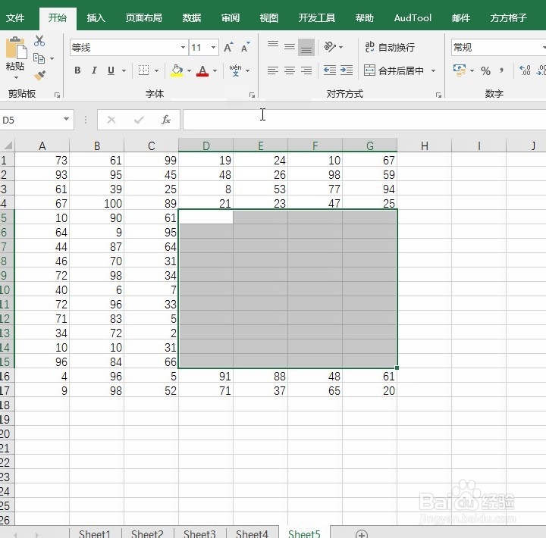This screenshot has height=538, width=546.
Task: Open font size dropdown 11
Action: click(213, 47)
